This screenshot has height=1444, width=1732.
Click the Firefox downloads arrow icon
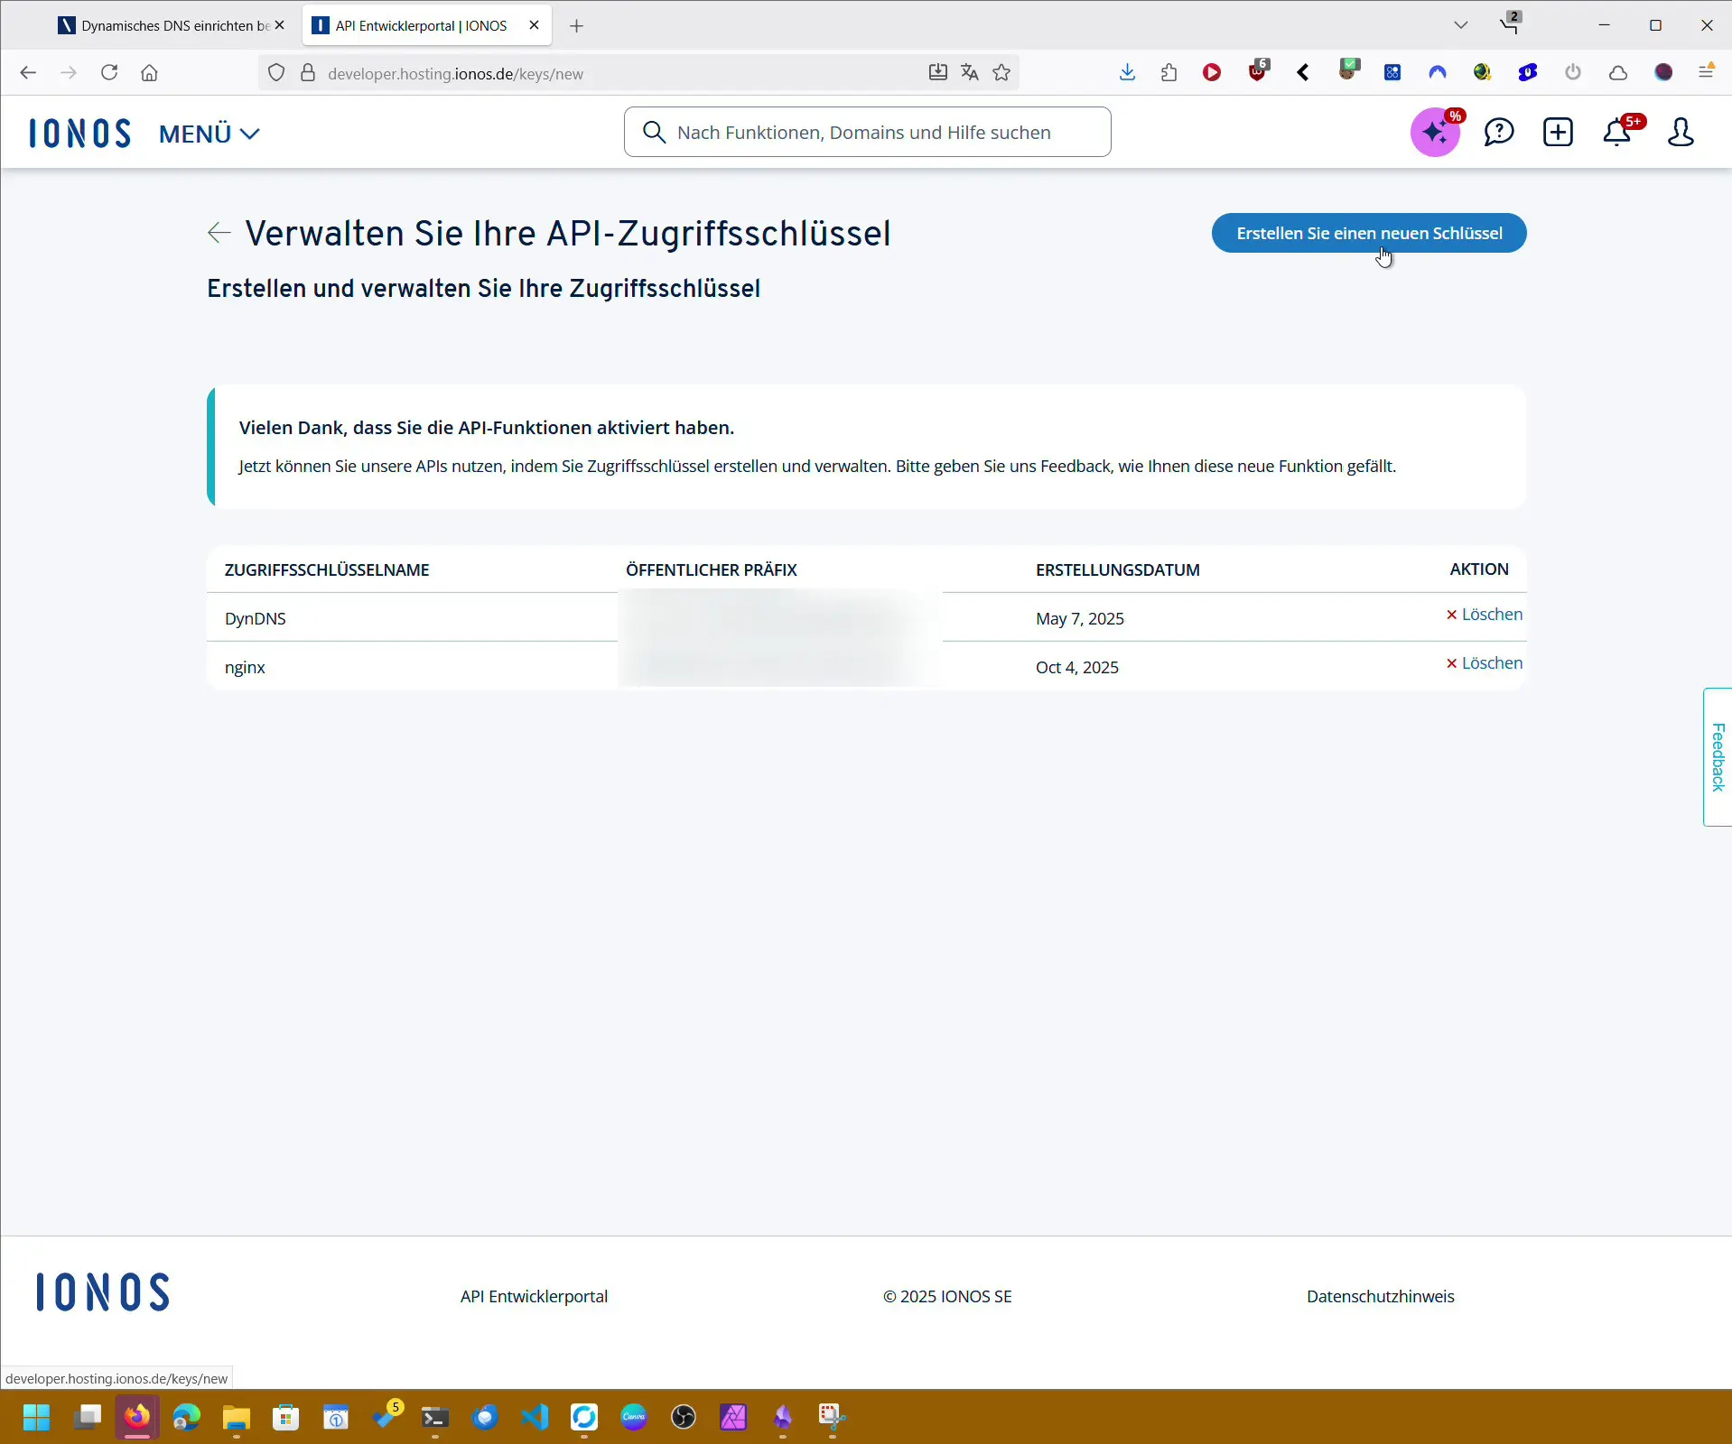[1127, 73]
